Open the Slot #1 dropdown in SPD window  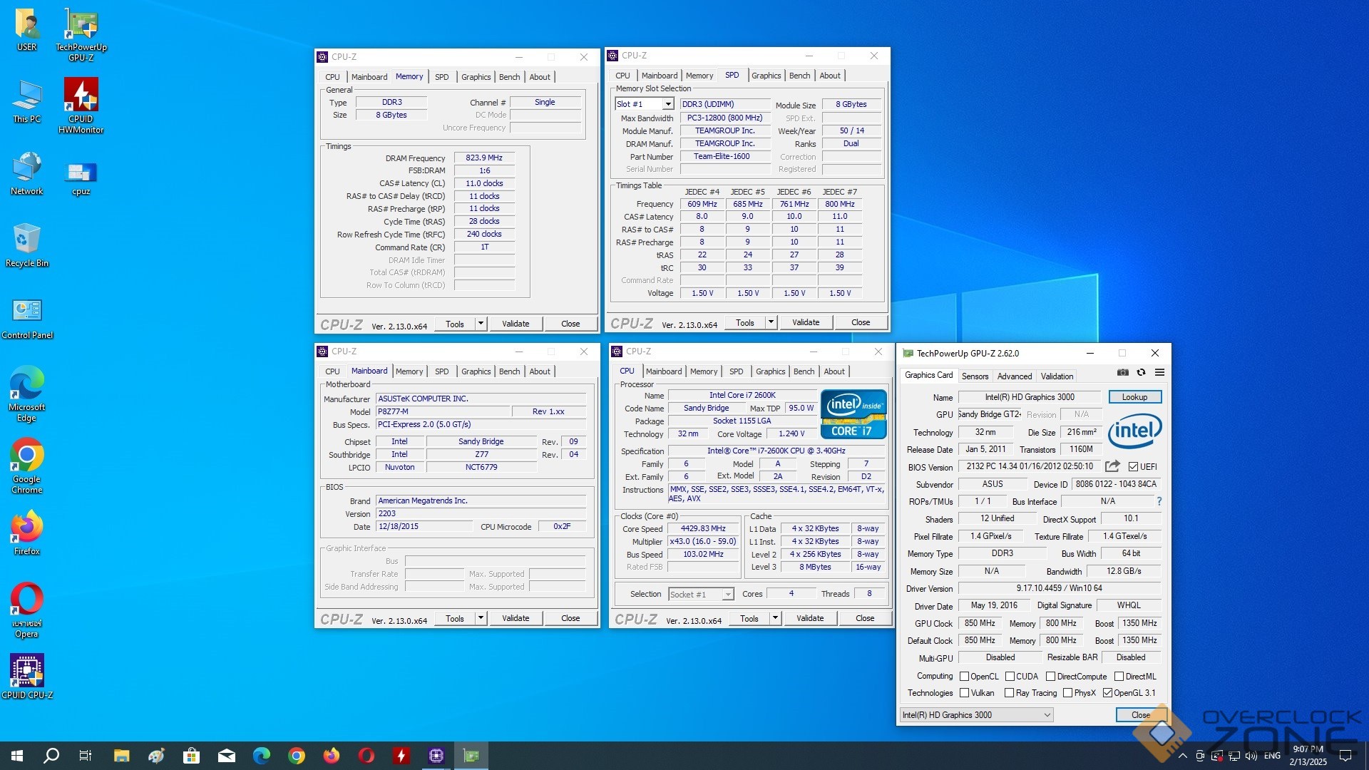pyautogui.click(x=644, y=104)
